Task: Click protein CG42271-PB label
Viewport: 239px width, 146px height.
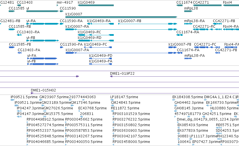Action: pos(226,50)
